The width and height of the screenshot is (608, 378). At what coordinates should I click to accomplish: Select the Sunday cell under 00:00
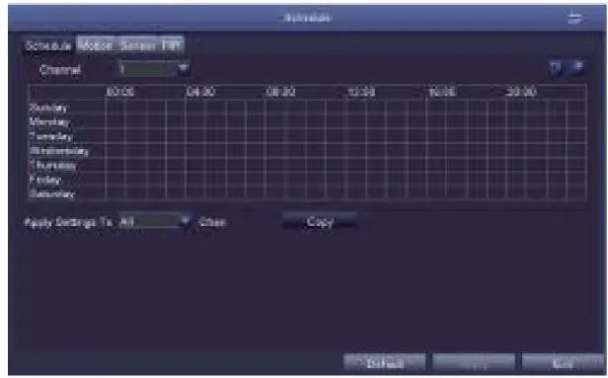tap(115, 107)
